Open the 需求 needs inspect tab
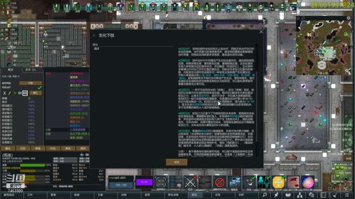The image size is (355, 199). [83, 148]
